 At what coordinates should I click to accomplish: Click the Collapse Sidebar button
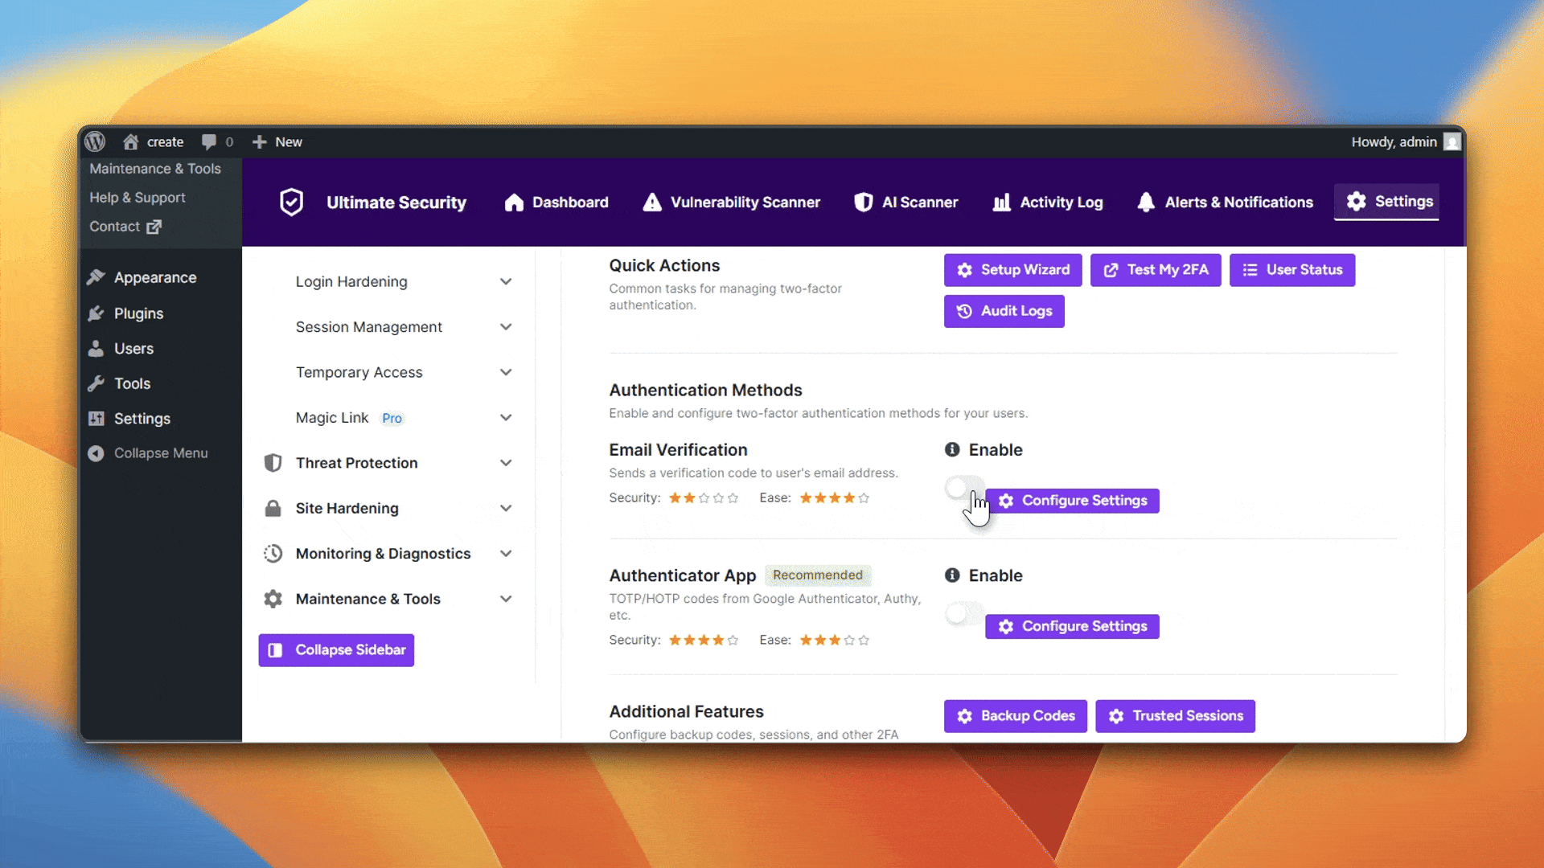(336, 650)
